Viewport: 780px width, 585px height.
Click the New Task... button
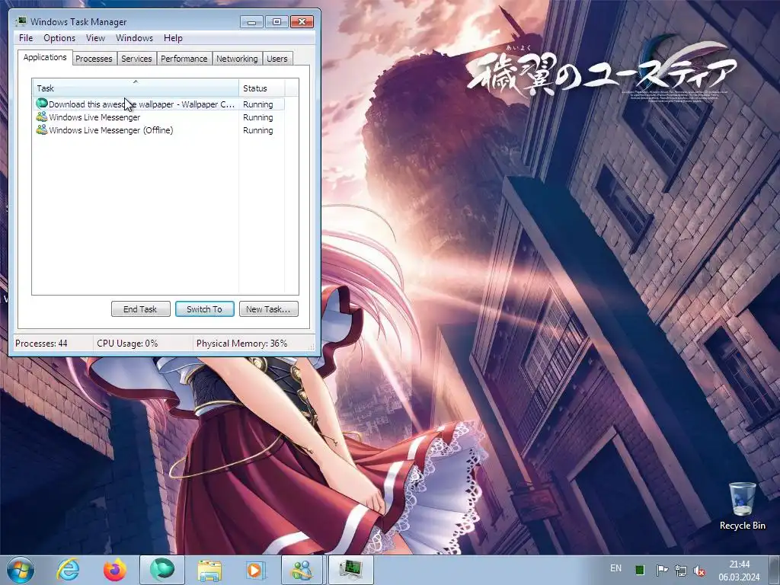click(269, 309)
